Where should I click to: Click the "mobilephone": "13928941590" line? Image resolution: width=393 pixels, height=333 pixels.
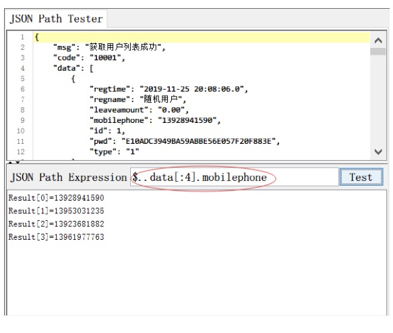tap(155, 120)
